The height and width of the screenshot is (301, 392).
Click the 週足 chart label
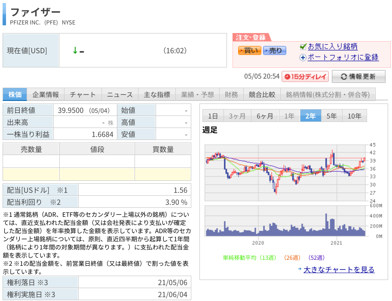[210, 130]
